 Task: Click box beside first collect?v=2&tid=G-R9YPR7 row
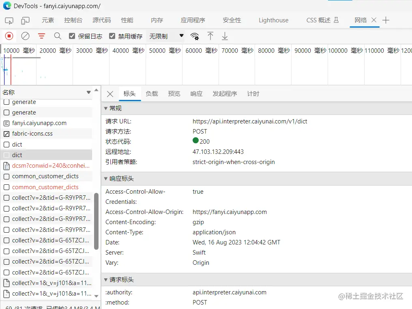(x=6, y=198)
